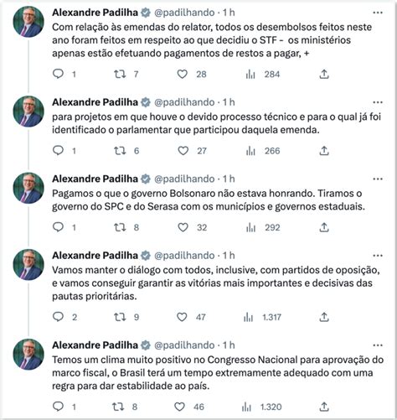This screenshot has height=420, width=397.
Task: Open @padilhando handle on the last tweet
Action: click(x=184, y=345)
